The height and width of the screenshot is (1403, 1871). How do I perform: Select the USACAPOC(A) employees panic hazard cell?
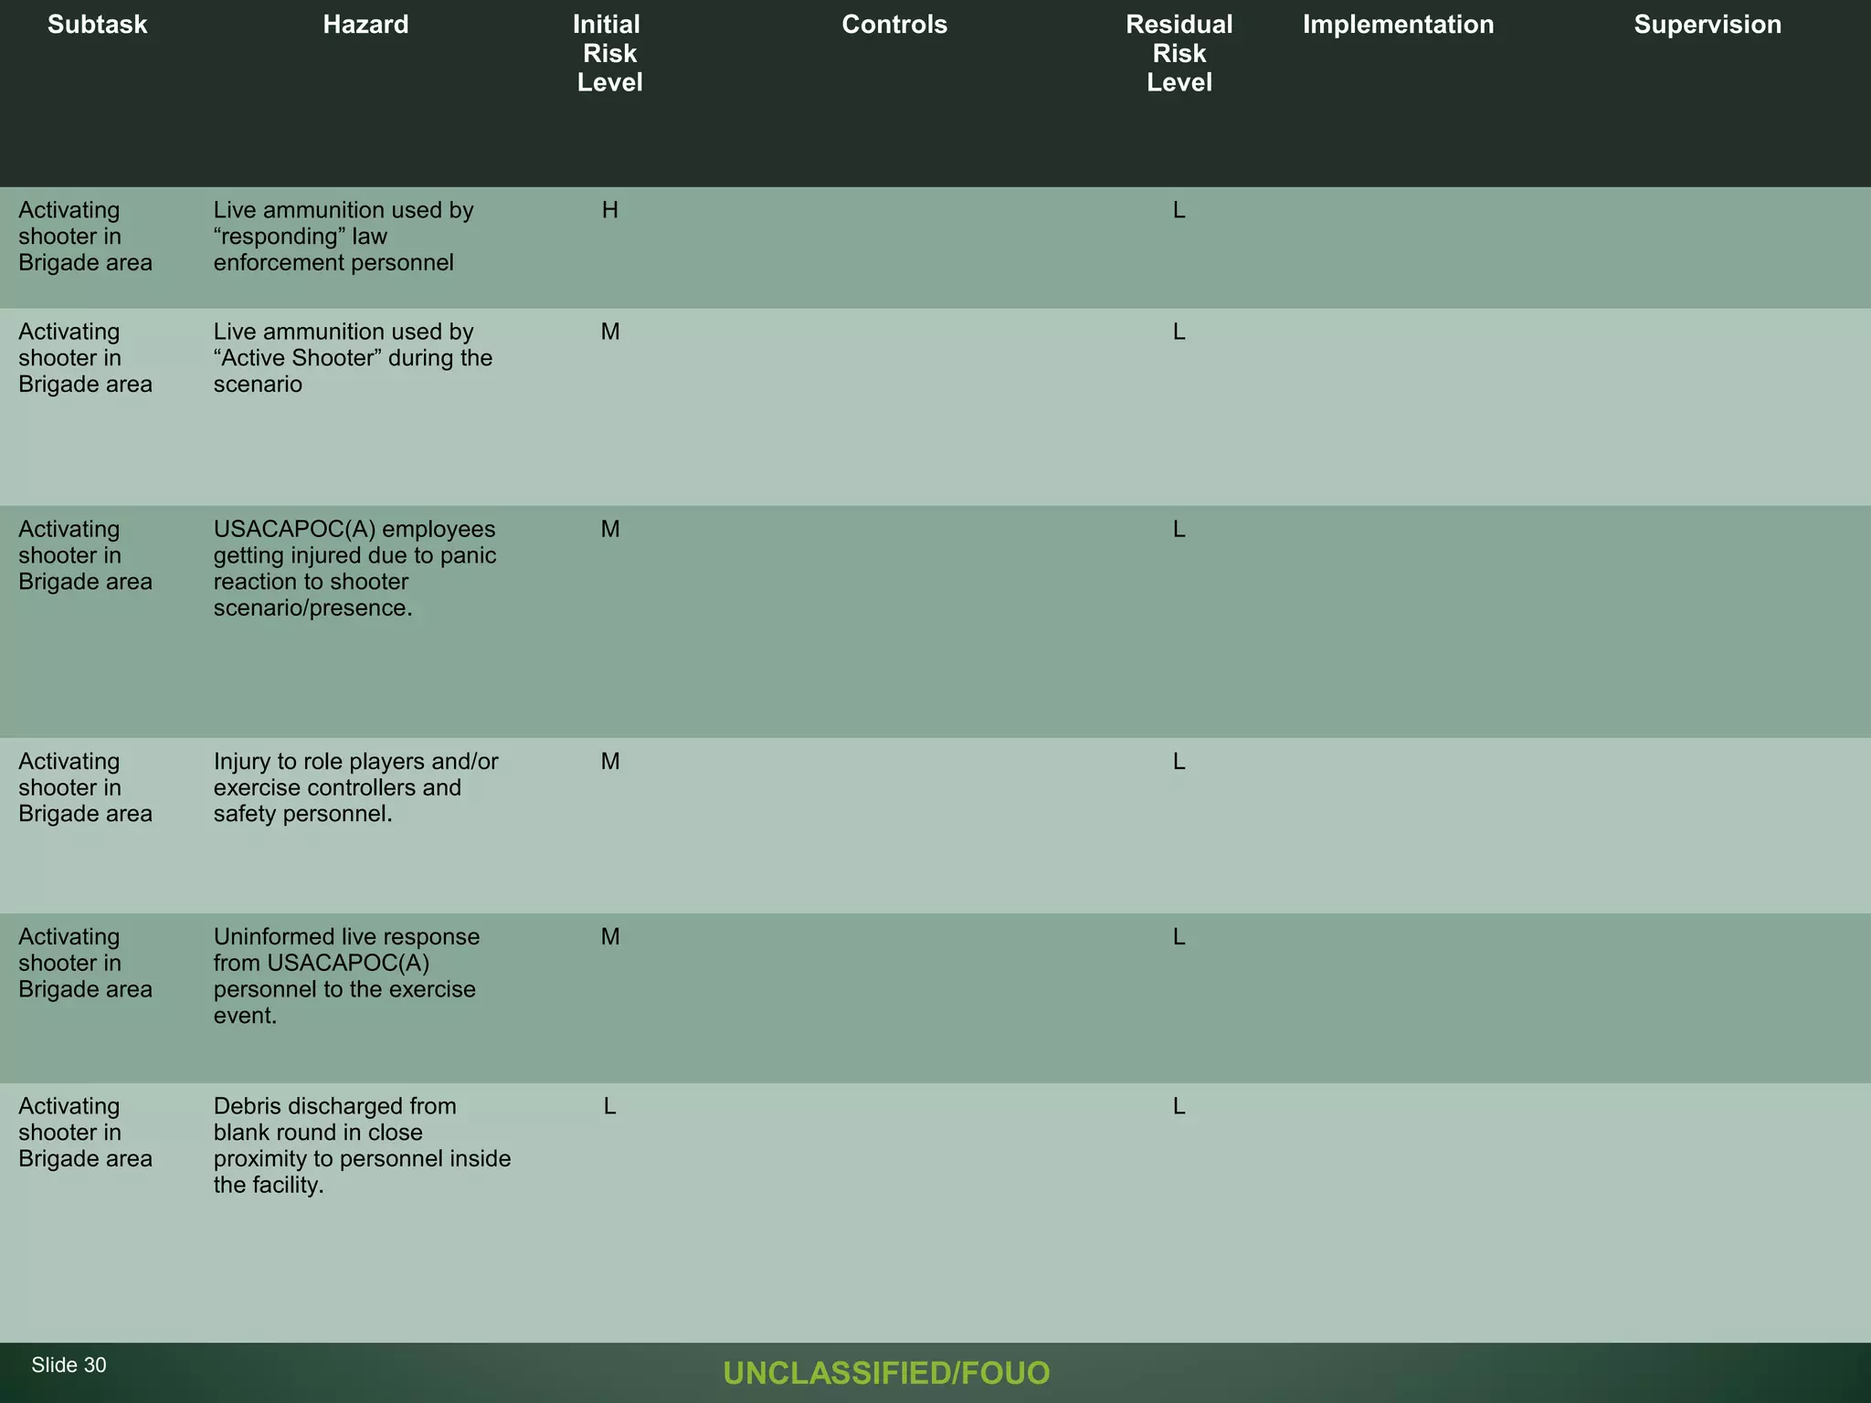click(354, 568)
